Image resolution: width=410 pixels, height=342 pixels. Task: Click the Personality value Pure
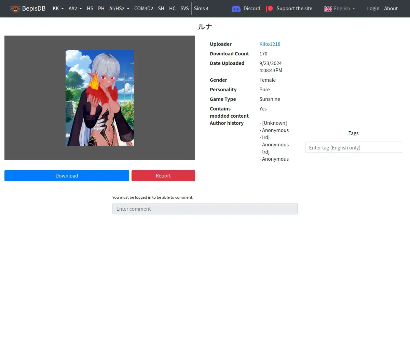pos(264,89)
